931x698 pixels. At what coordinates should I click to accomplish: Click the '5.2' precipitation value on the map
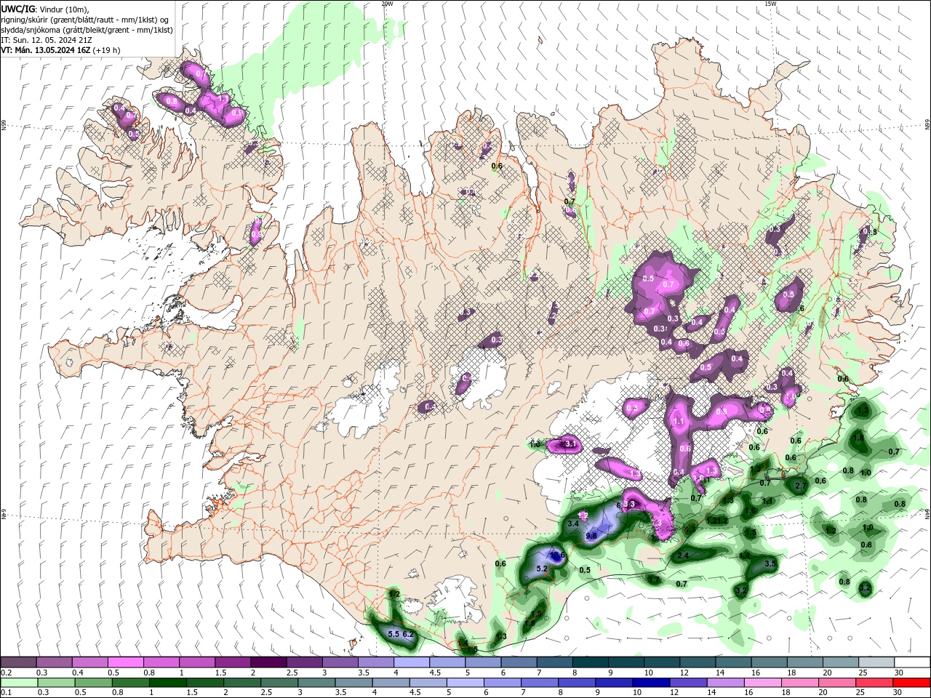[x=541, y=569]
